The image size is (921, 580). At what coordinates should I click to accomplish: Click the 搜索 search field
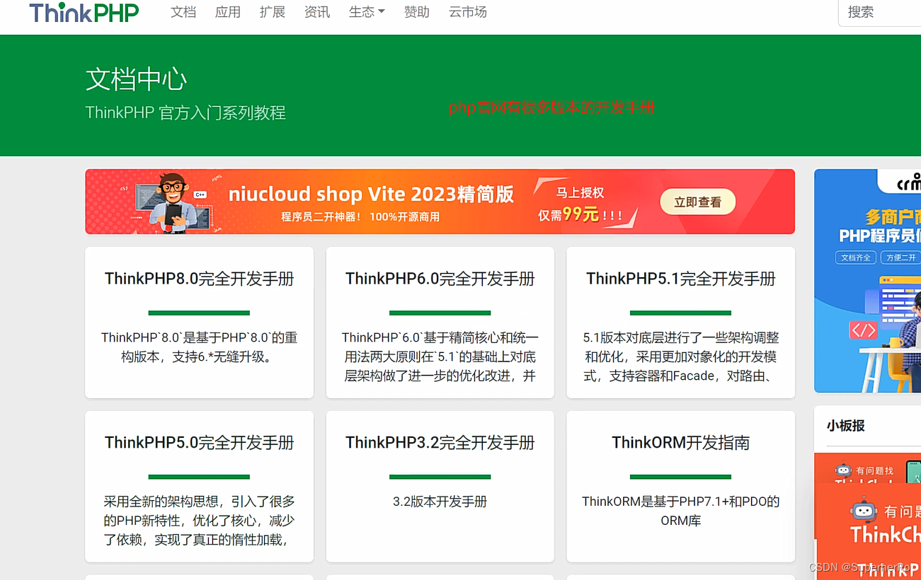pyautogui.click(x=880, y=12)
